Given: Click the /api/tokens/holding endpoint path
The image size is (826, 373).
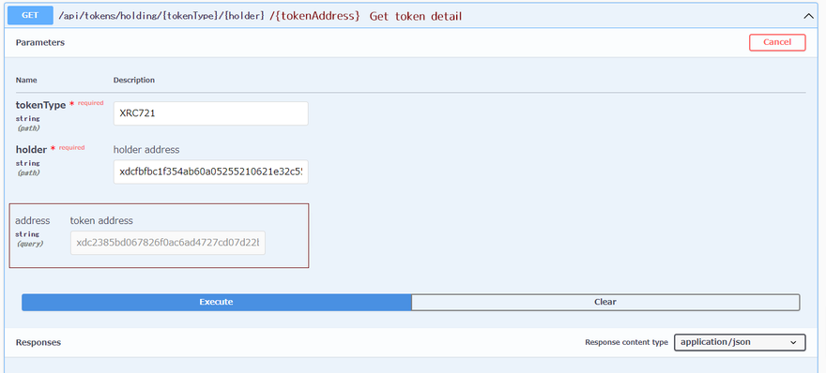Looking at the screenshot, I should [x=161, y=16].
